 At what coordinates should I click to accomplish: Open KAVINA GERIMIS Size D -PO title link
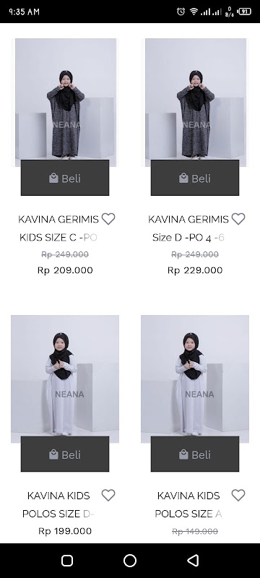pos(188,228)
